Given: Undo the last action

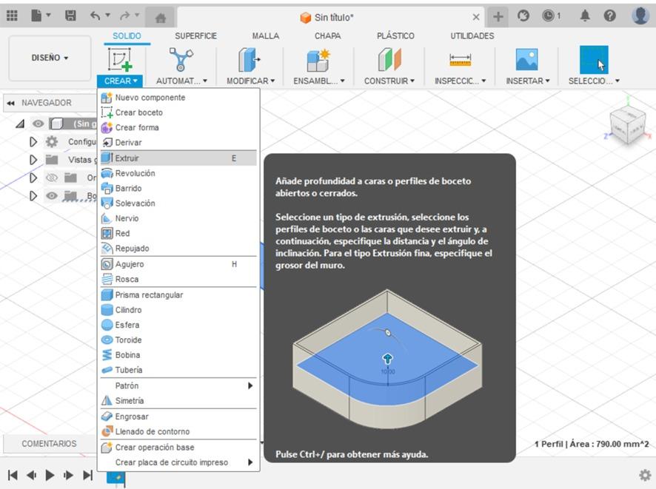Looking at the screenshot, I should 96,16.
